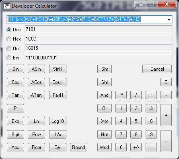Screen dimensions: 179x159
Task: Clear the expression with the C button
Action: coord(166,82)
